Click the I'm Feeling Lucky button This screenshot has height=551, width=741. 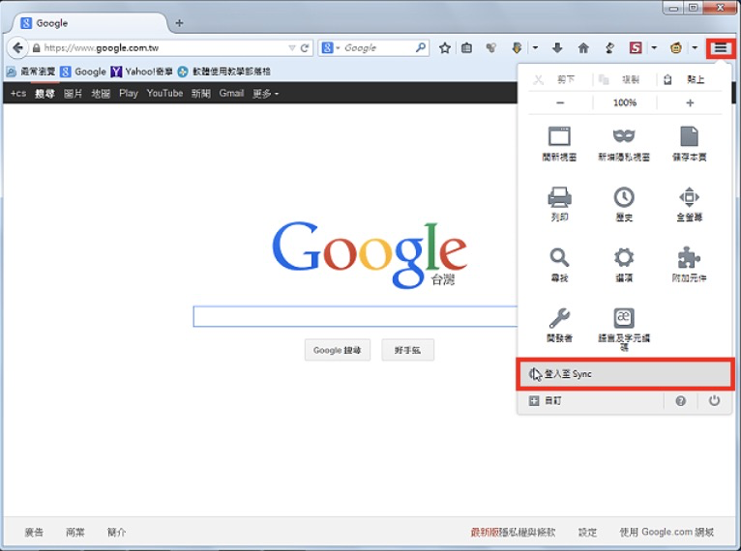[x=407, y=350]
